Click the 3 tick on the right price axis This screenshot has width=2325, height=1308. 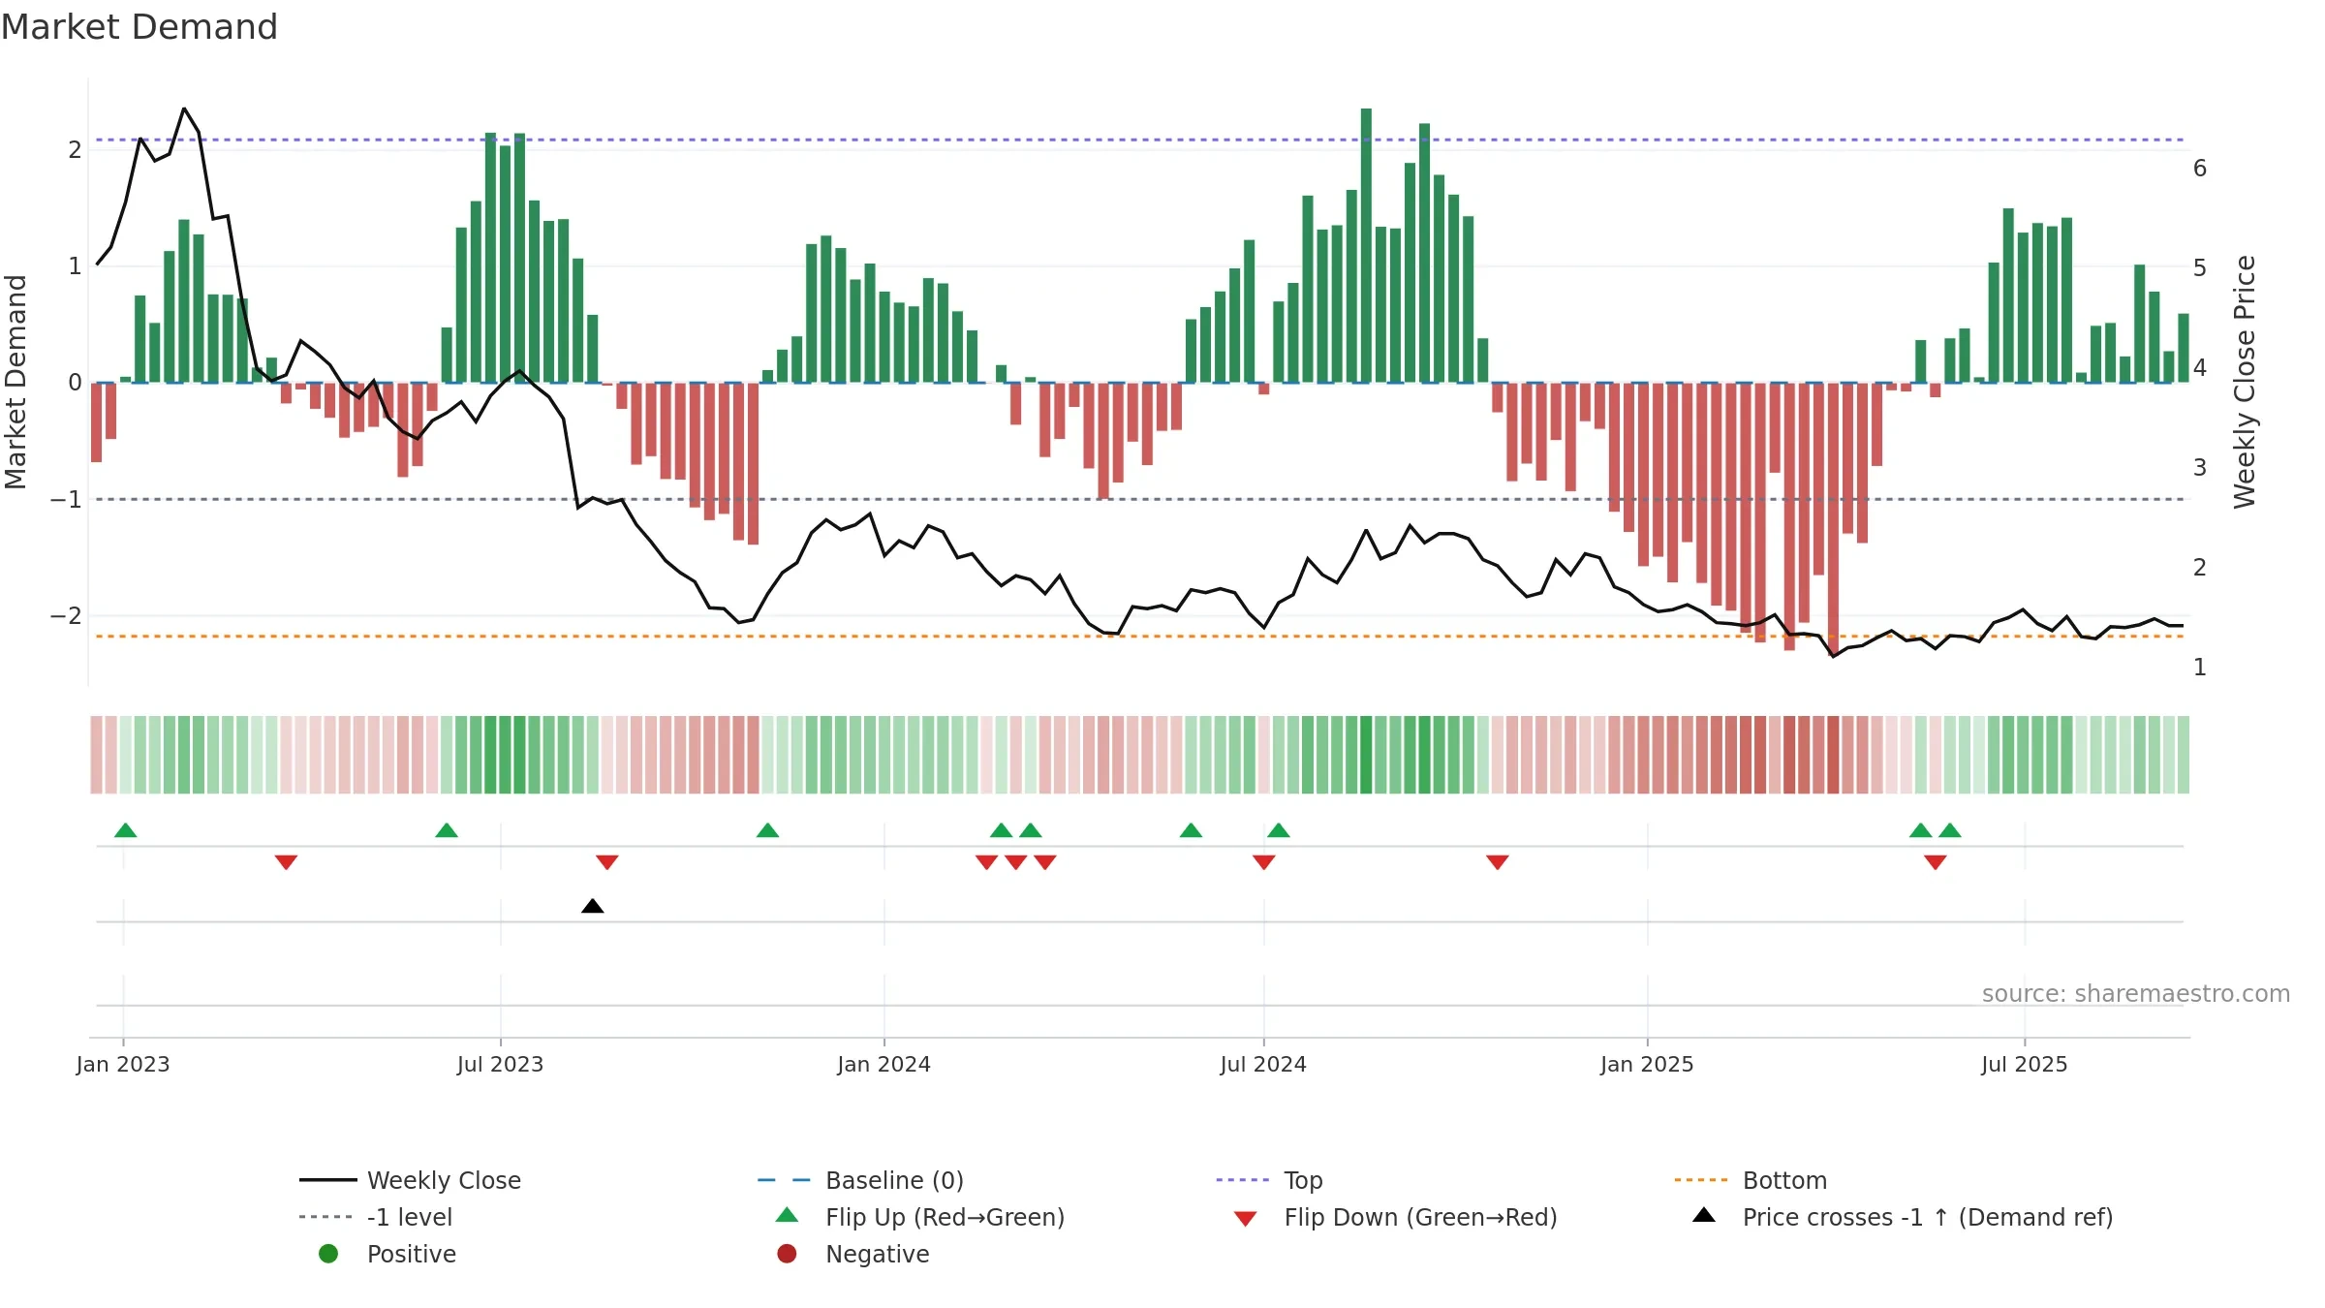[x=2200, y=468]
